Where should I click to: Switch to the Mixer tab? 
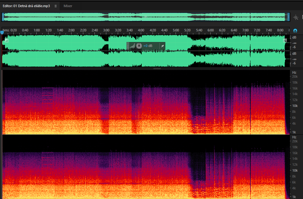pyautogui.click(x=68, y=6)
